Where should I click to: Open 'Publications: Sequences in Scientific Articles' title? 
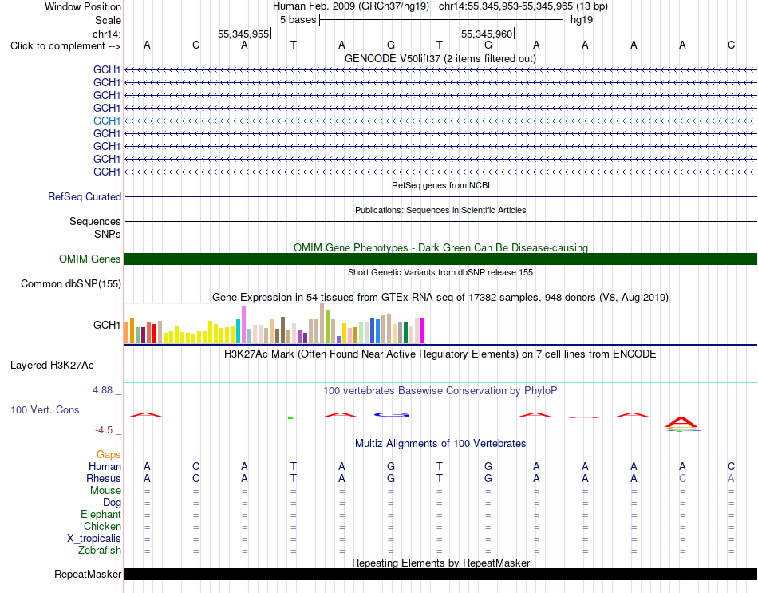tap(440, 210)
